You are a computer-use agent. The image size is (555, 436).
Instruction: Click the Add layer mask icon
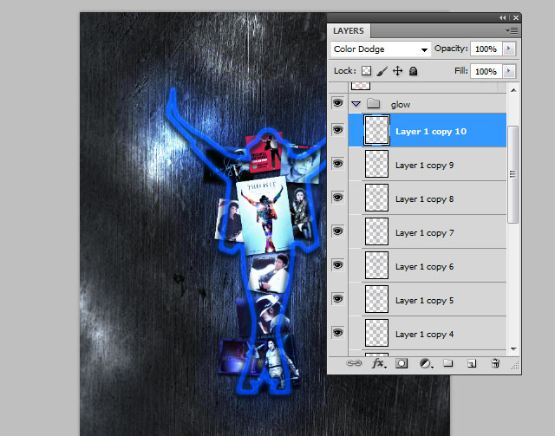click(402, 363)
